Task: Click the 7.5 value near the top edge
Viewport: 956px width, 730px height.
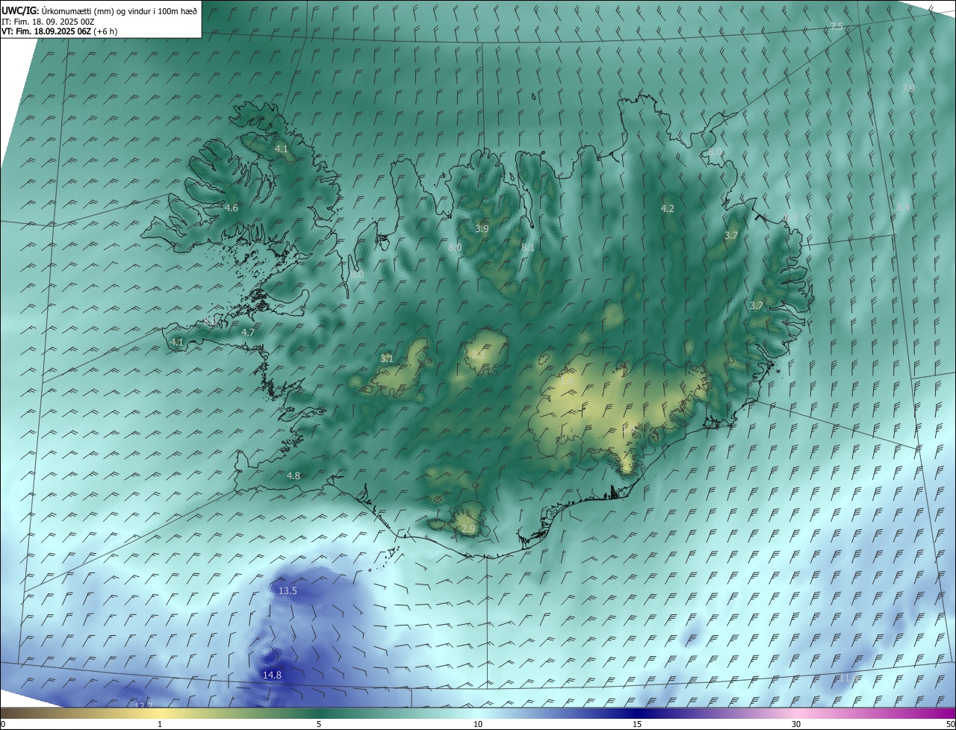Action: (837, 26)
